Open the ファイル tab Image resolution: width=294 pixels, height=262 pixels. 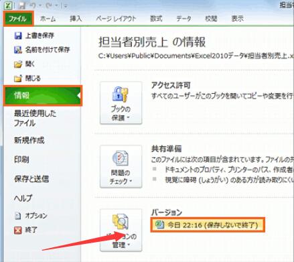pos(18,19)
